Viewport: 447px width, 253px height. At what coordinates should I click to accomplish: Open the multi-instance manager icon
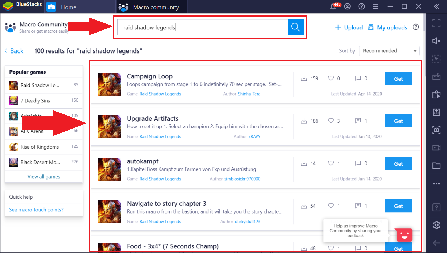(x=436, y=94)
